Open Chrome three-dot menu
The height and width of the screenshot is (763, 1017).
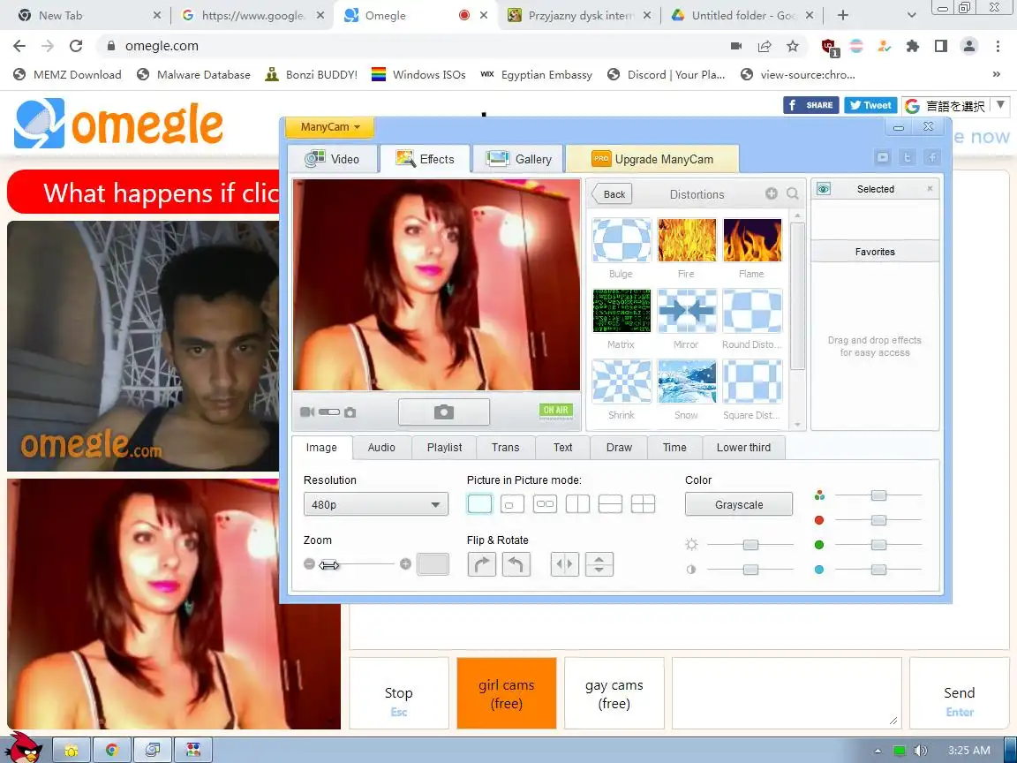[x=998, y=46]
